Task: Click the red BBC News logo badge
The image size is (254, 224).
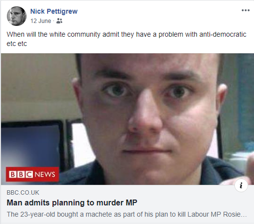Action: (32, 174)
